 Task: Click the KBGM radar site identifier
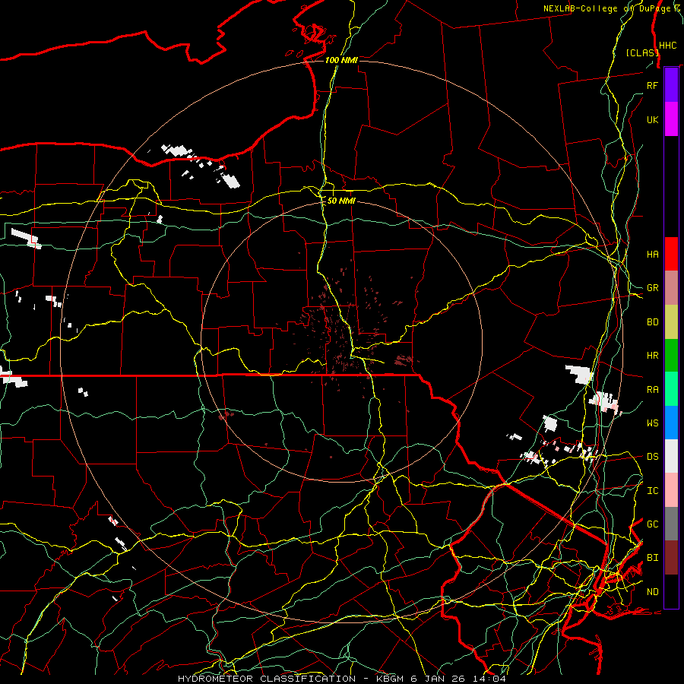click(x=390, y=679)
